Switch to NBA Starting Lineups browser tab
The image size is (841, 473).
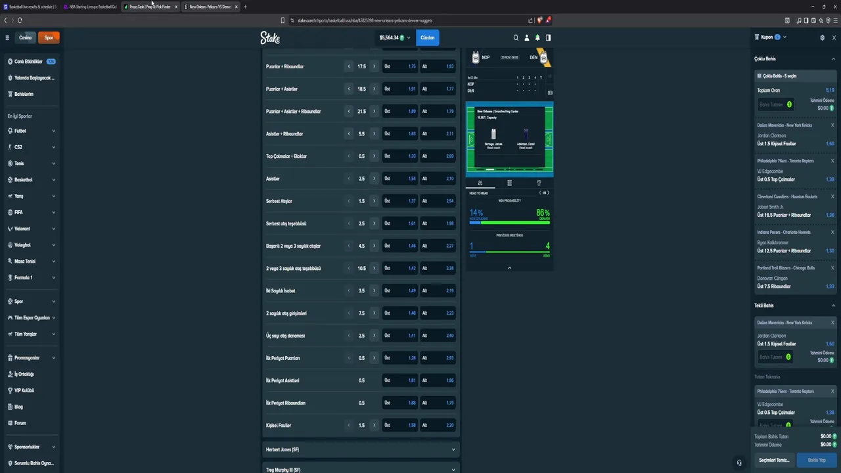91,7
